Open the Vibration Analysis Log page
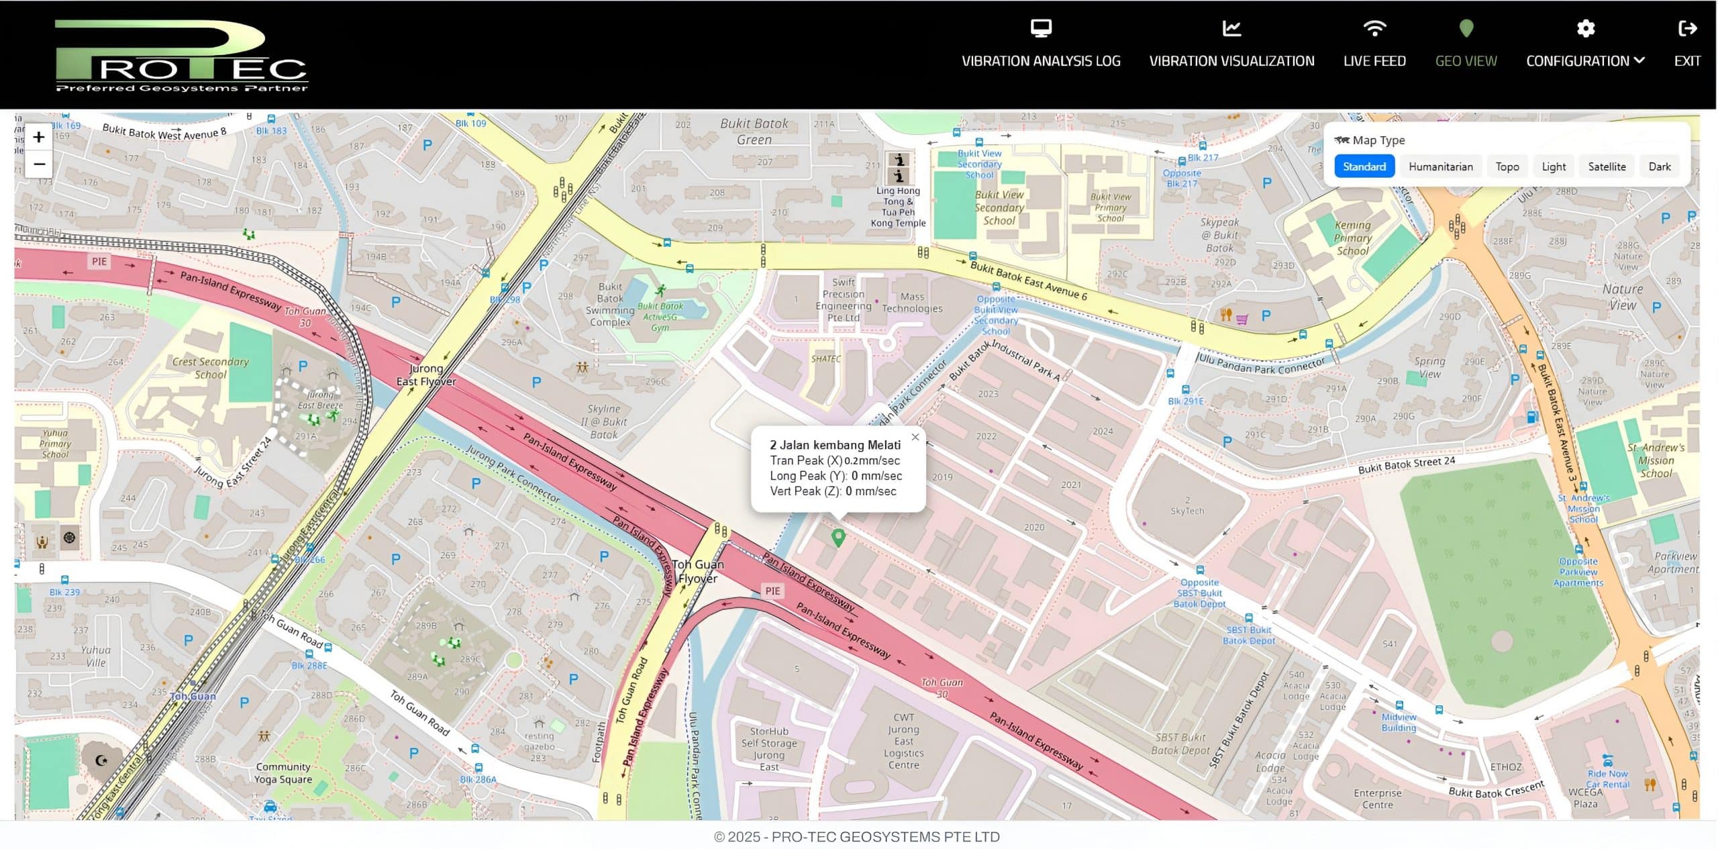This screenshot has height=849, width=1718. (x=1041, y=61)
